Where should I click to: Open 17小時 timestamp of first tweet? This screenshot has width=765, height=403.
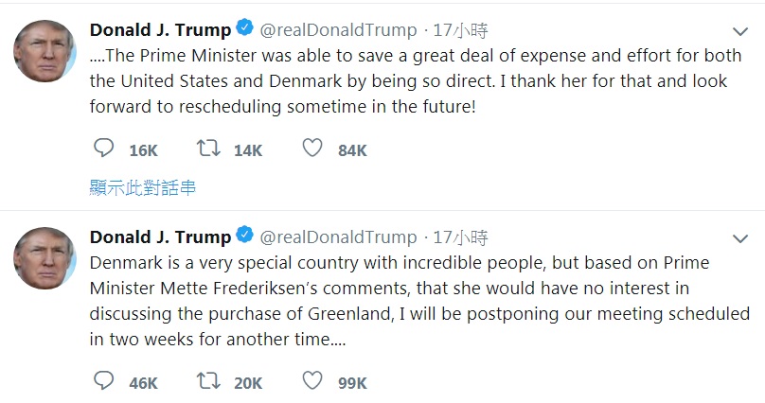click(460, 30)
